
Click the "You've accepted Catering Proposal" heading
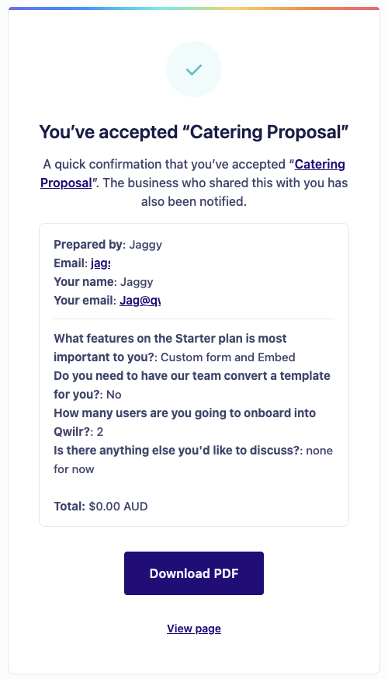tap(194, 132)
